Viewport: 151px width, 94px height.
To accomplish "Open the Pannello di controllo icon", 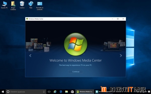I will click(x=40, y=6).
